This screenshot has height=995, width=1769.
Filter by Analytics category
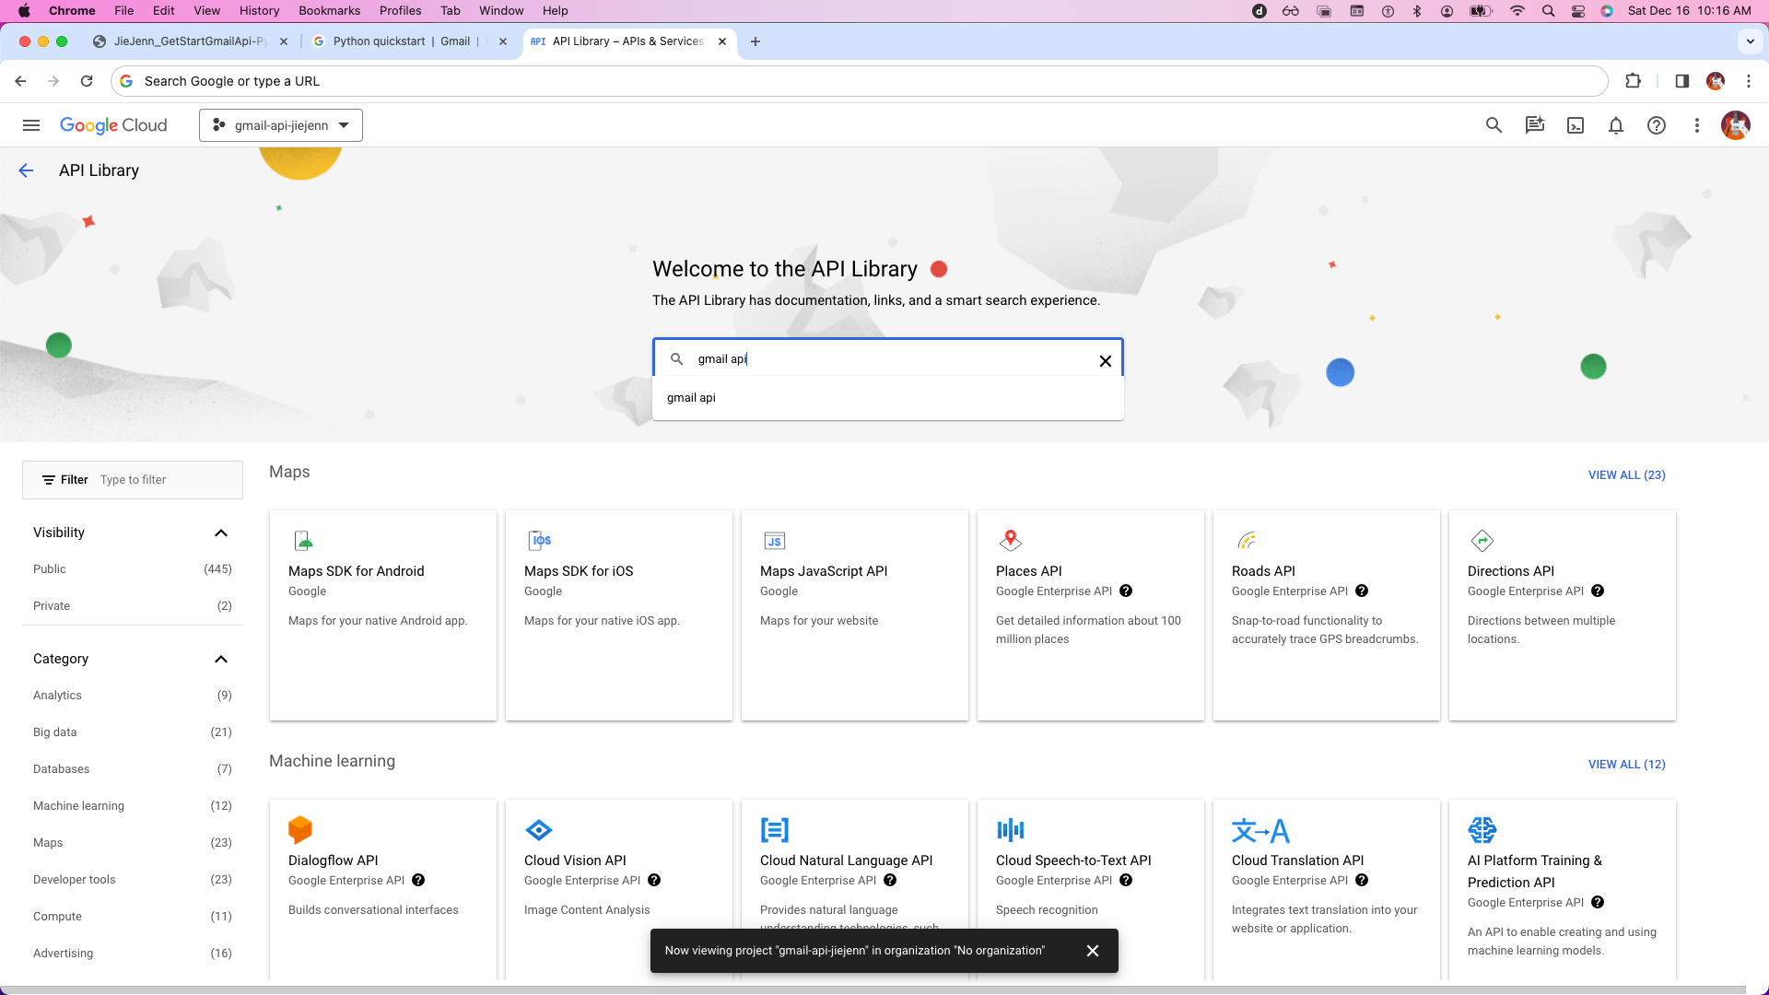[x=133, y=696]
